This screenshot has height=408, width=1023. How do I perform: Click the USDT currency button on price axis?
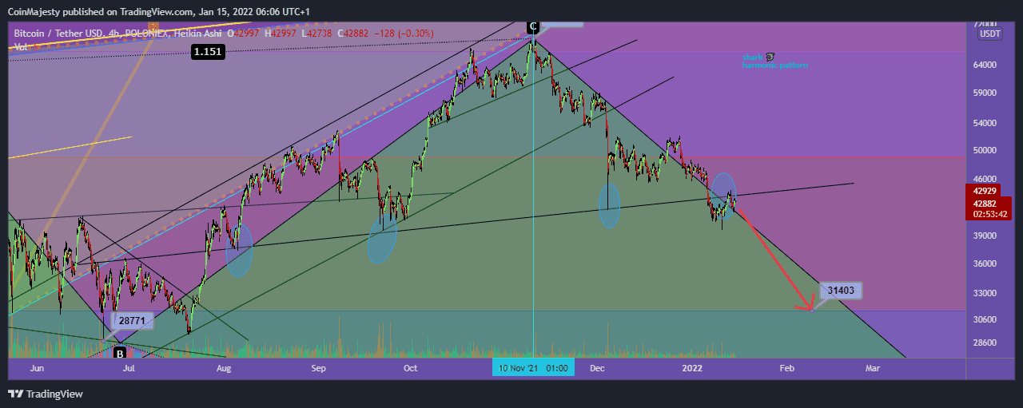[x=990, y=34]
